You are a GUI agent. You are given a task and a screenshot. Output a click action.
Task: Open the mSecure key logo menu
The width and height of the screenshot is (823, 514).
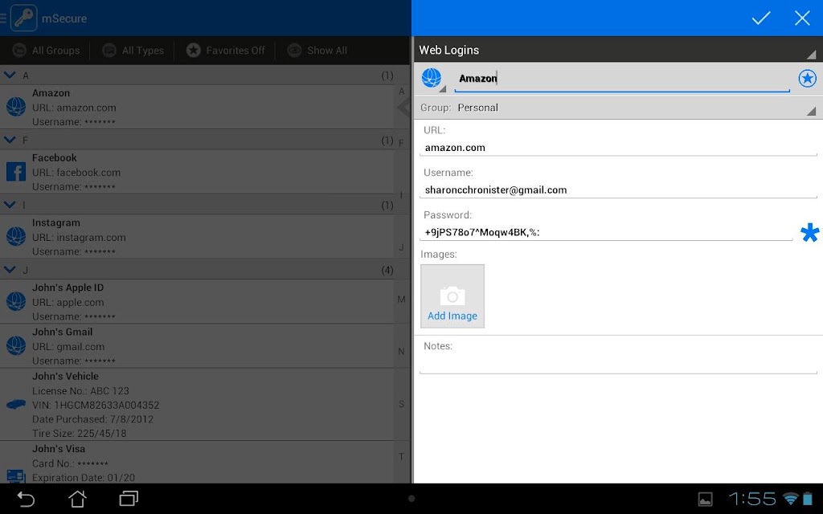(x=23, y=18)
